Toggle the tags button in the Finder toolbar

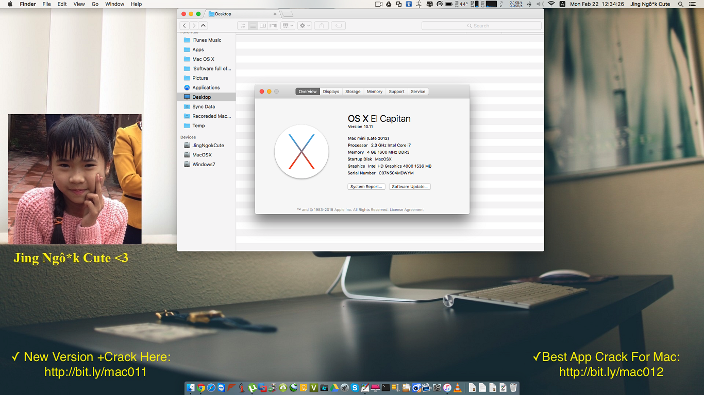(x=339, y=25)
